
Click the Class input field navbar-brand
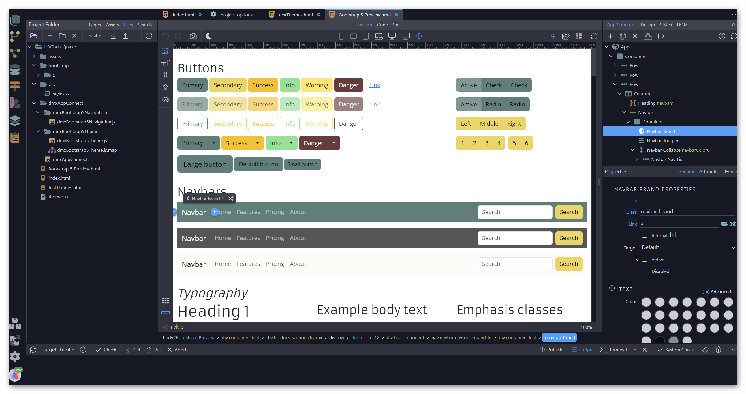pyautogui.click(x=687, y=212)
